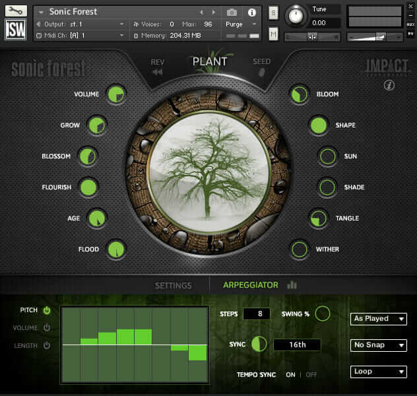Take a snapshot with the camera icon
Viewport: 417px width, 396px height.
click(232, 13)
